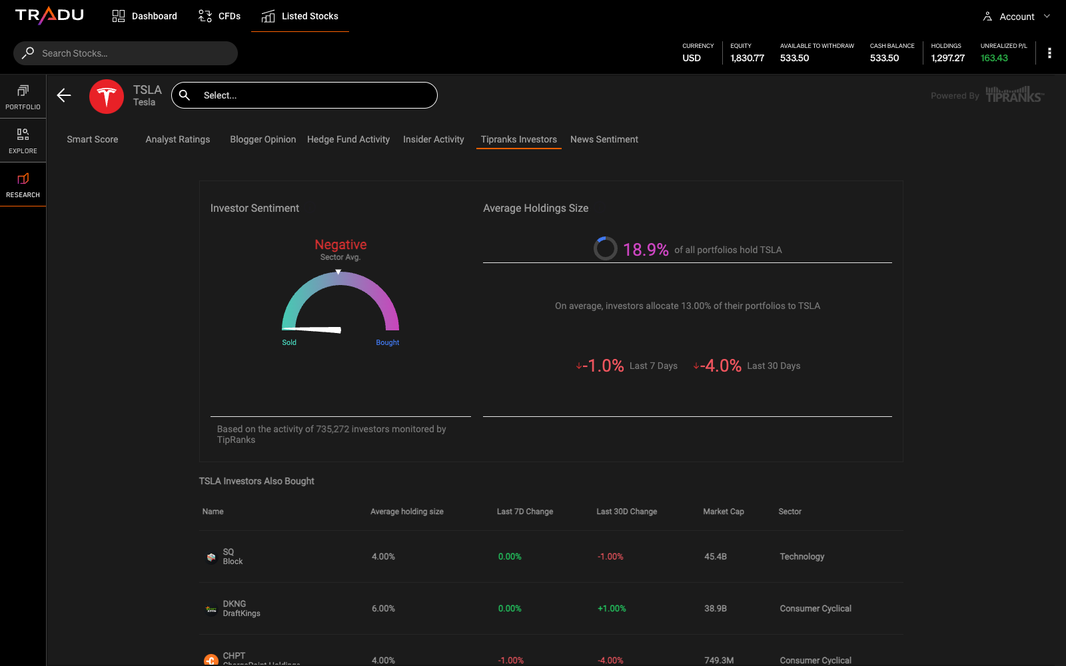The height and width of the screenshot is (666, 1066).
Task: Click the Dashboard grid icon
Action: coord(119,16)
